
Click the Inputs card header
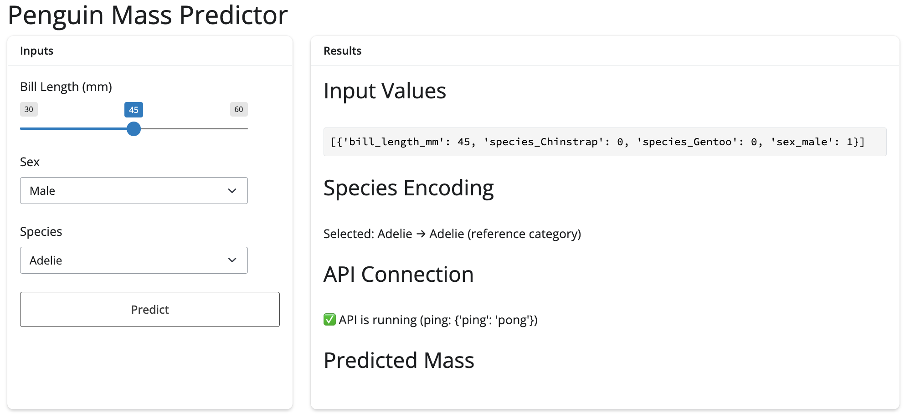pos(37,51)
